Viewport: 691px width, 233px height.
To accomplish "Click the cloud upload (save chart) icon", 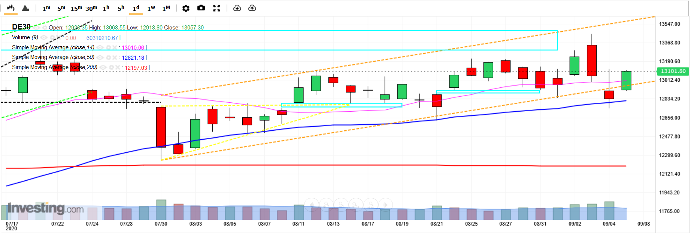I will (252, 8).
